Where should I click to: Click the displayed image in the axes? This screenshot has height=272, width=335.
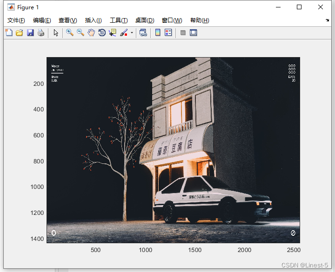pos(173,150)
